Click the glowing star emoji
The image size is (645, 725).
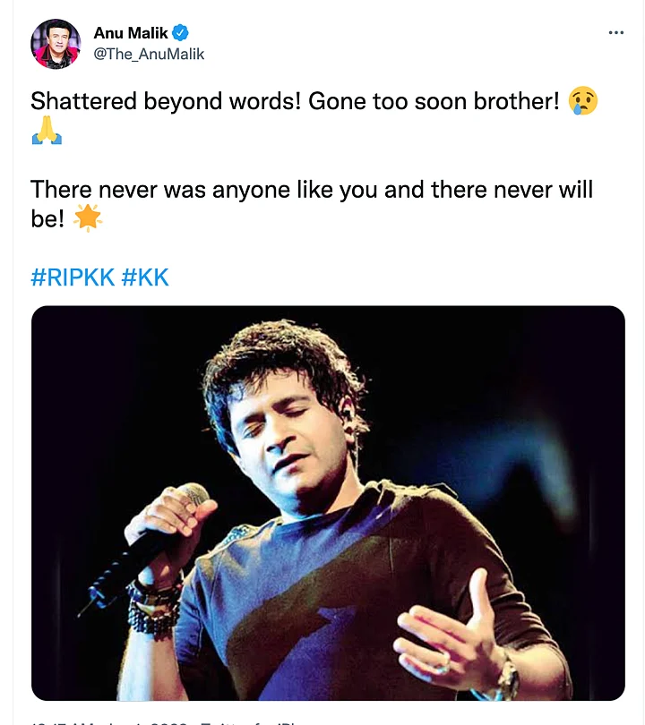click(88, 217)
